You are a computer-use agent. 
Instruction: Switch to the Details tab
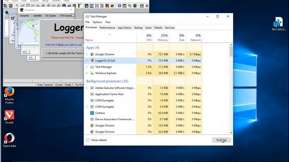click(x=158, y=28)
